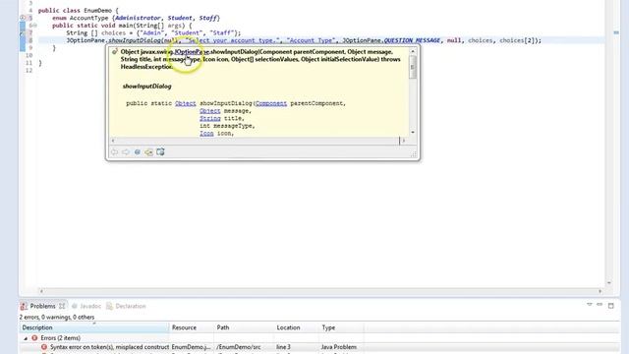Image resolution: width=629 pixels, height=354 pixels.
Task: Click 'EnumDemo' class name in line 4
Action: (x=98, y=11)
